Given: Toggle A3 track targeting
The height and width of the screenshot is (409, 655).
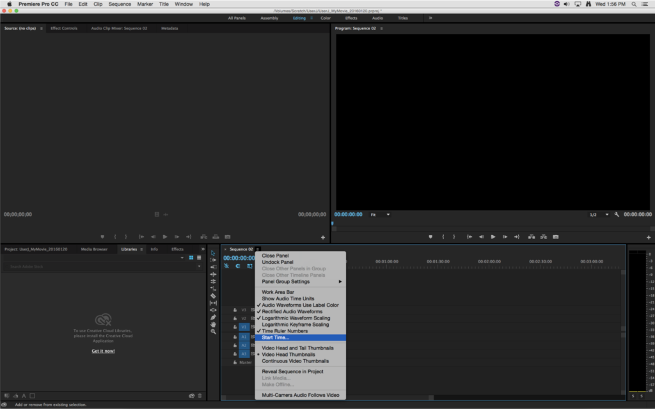Looking at the screenshot, I should tap(244, 354).
